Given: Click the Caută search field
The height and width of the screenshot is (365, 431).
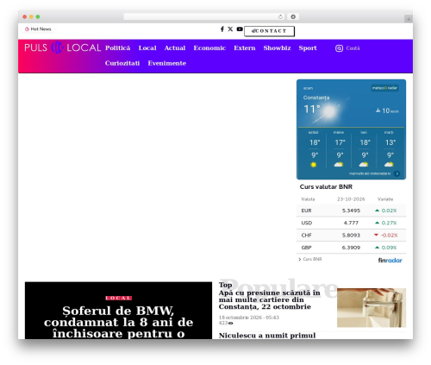Looking at the screenshot, I should click(x=353, y=48).
